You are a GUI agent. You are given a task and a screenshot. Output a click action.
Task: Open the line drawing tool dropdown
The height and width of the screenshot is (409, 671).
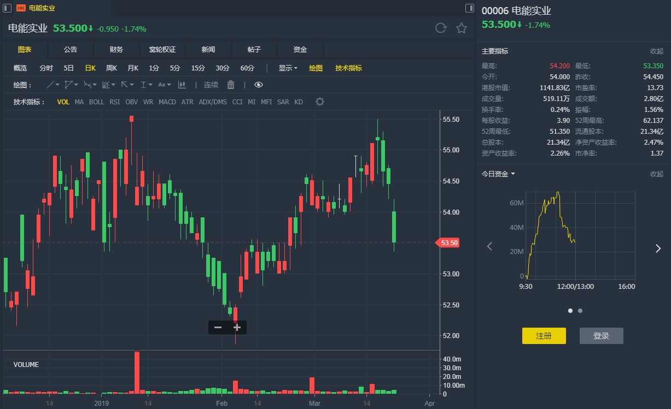pyautogui.click(x=53, y=85)
